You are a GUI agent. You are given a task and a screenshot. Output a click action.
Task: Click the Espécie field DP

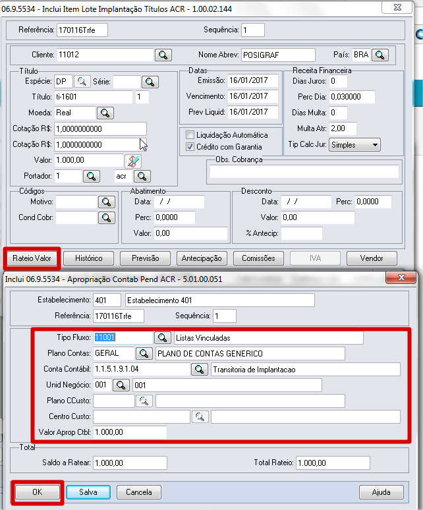63,81
